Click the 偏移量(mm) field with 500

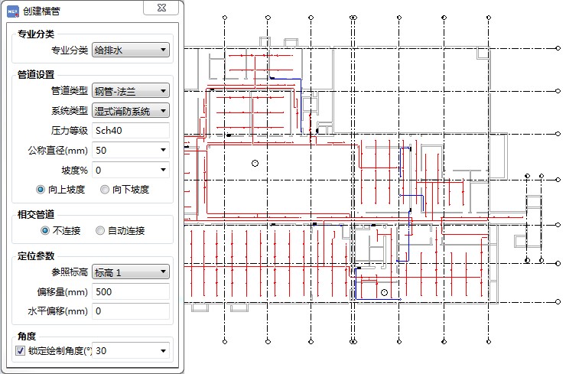point(131,291)
